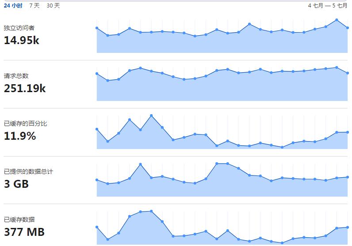Switch to the 30 天 time range
Screen dimensions: 352x246
point(53,6)
